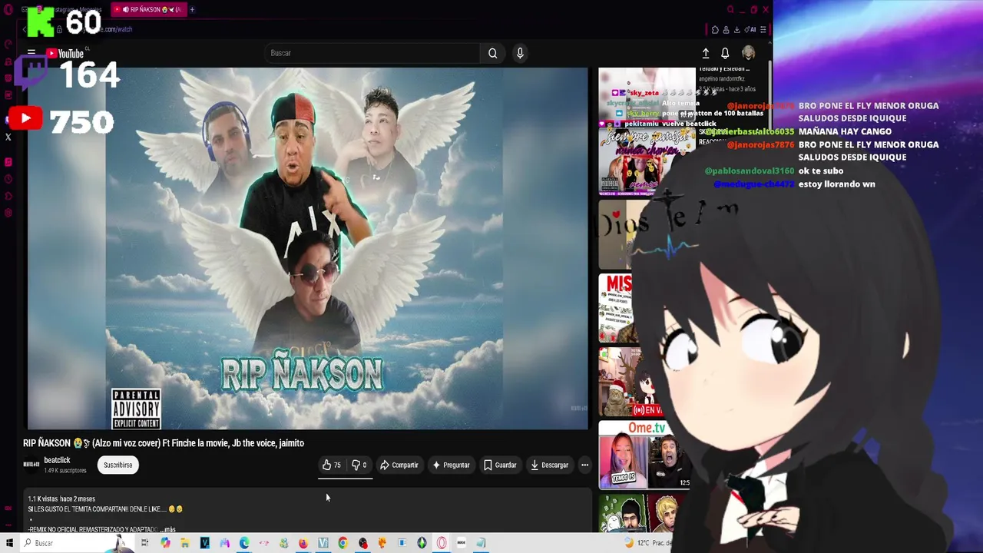Save the video with Guardar

pyautogui.click(x=500, y=465)
